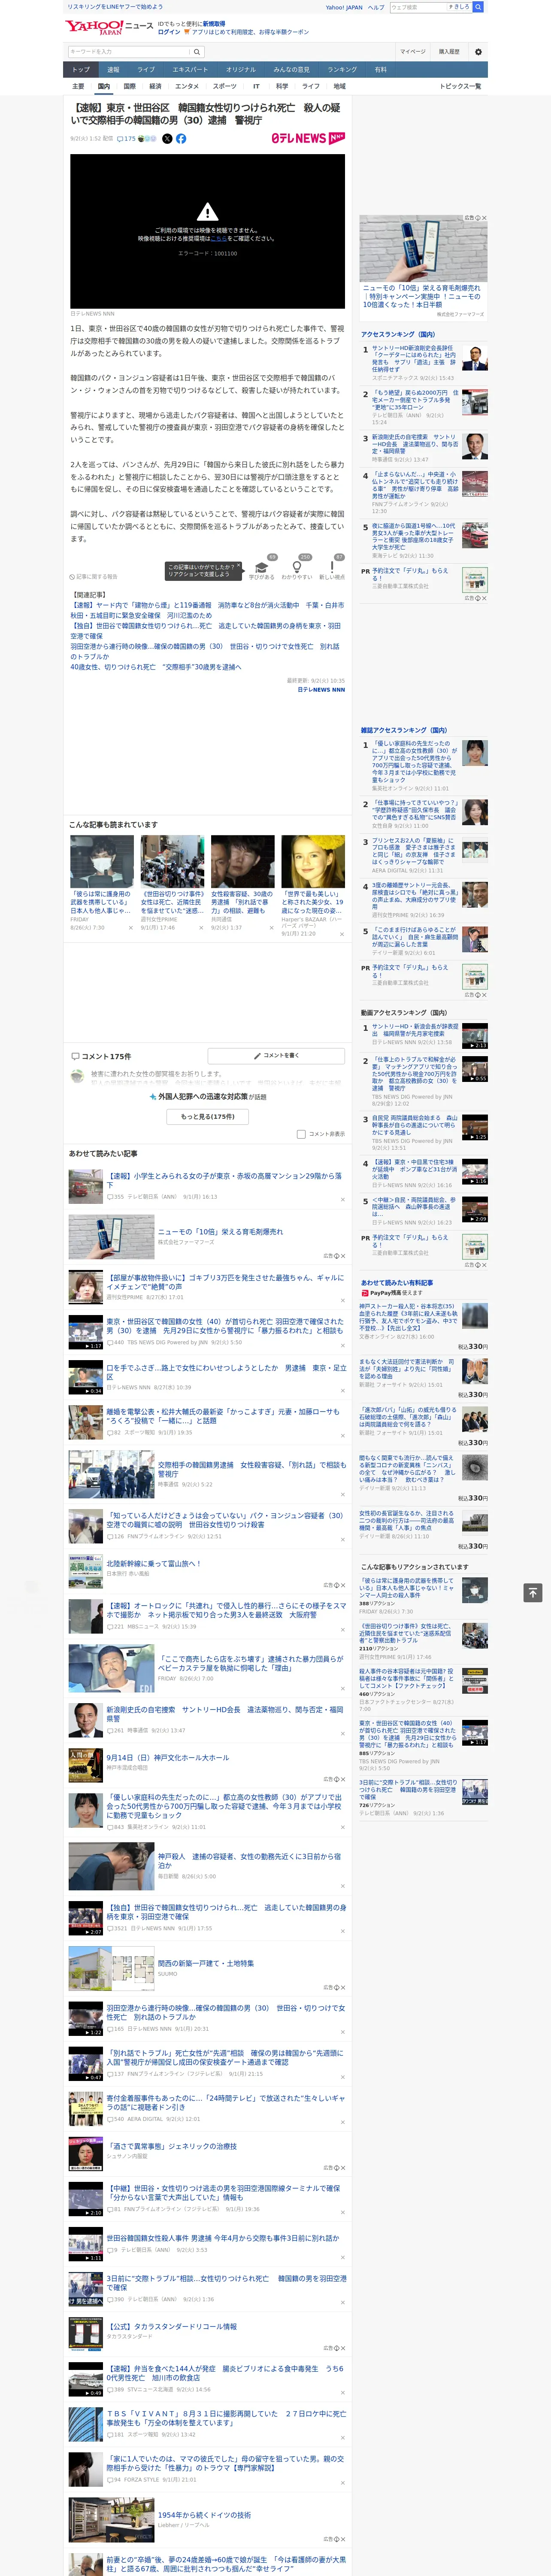
Task: Open the みんなの意見 tab
Action: [x=292, y=70]
